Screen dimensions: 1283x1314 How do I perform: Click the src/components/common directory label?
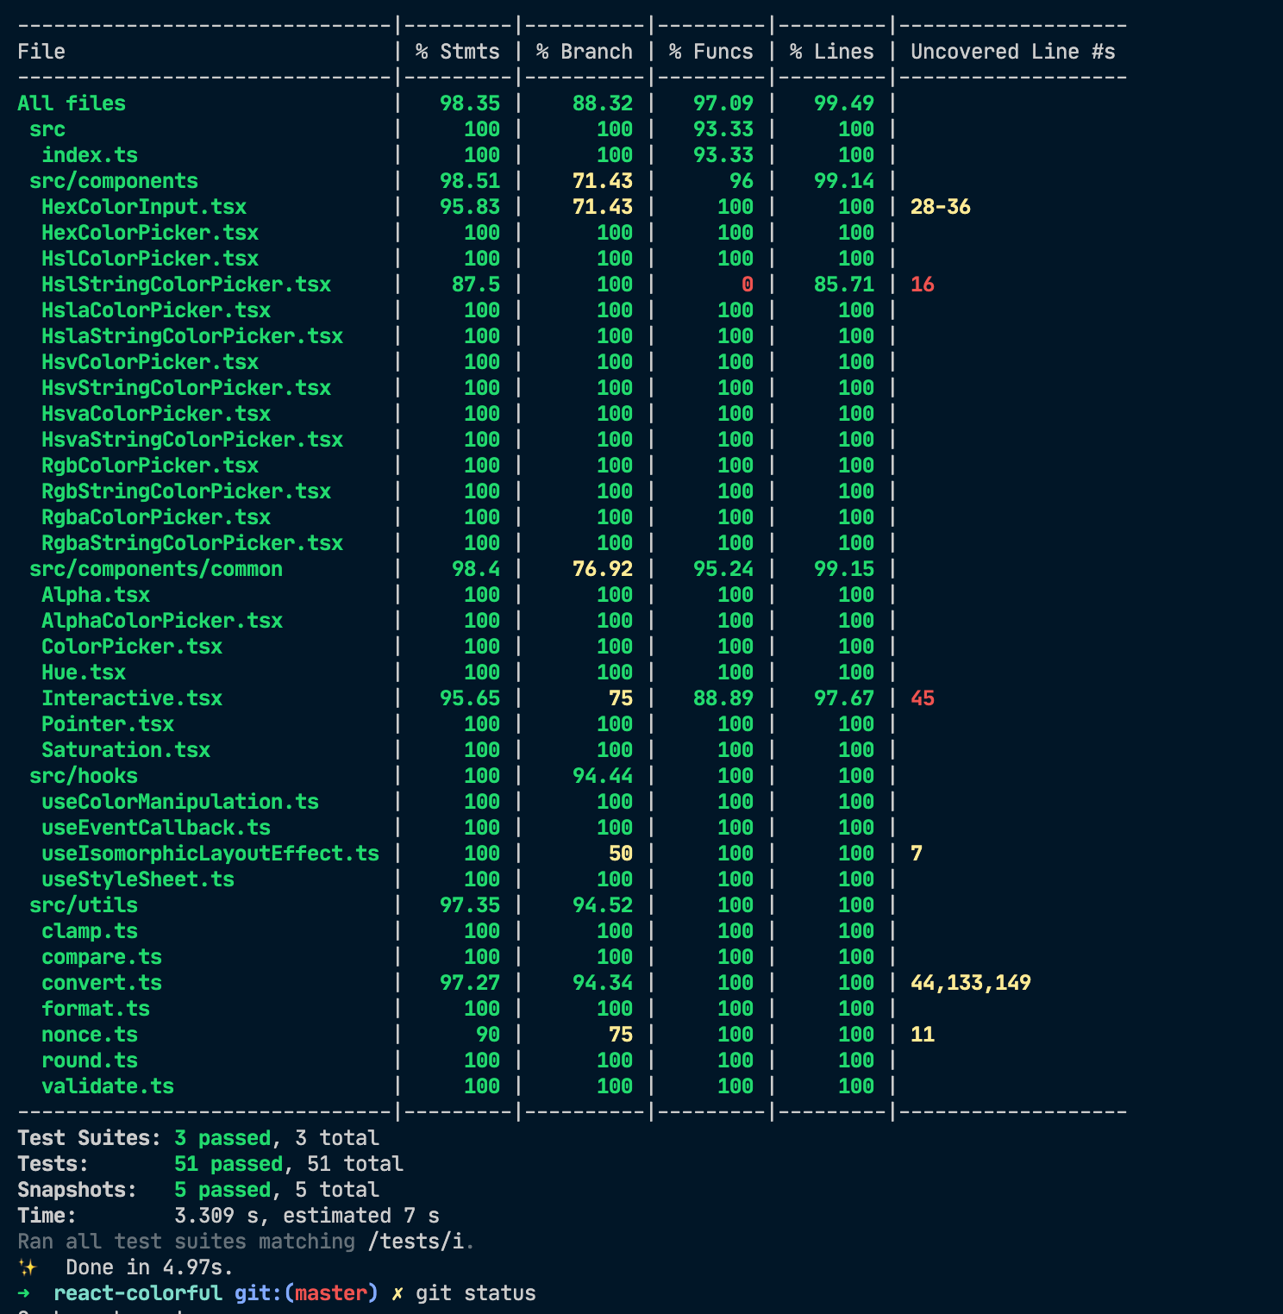coord(156,569)
